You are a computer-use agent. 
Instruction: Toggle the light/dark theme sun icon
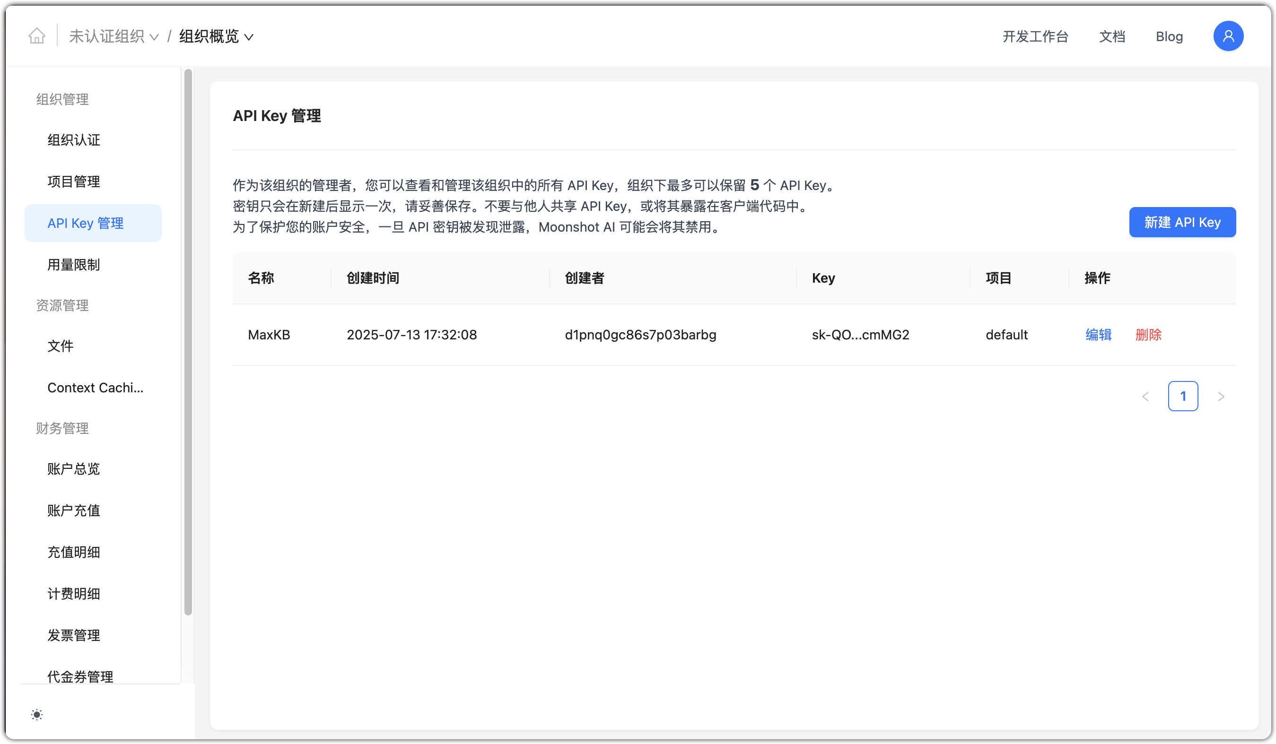(36, 715)
